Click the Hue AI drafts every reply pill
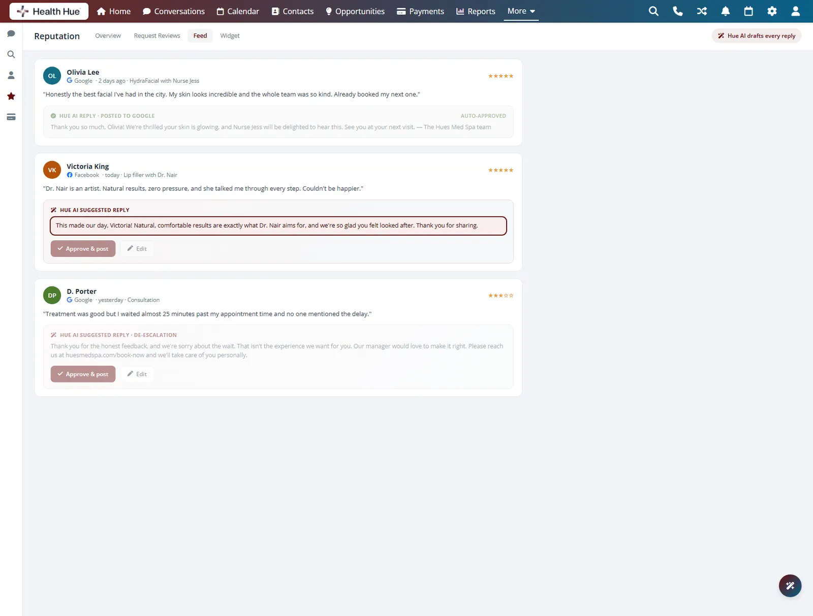Viewport: 813px width, 616px height. [756, 36]
